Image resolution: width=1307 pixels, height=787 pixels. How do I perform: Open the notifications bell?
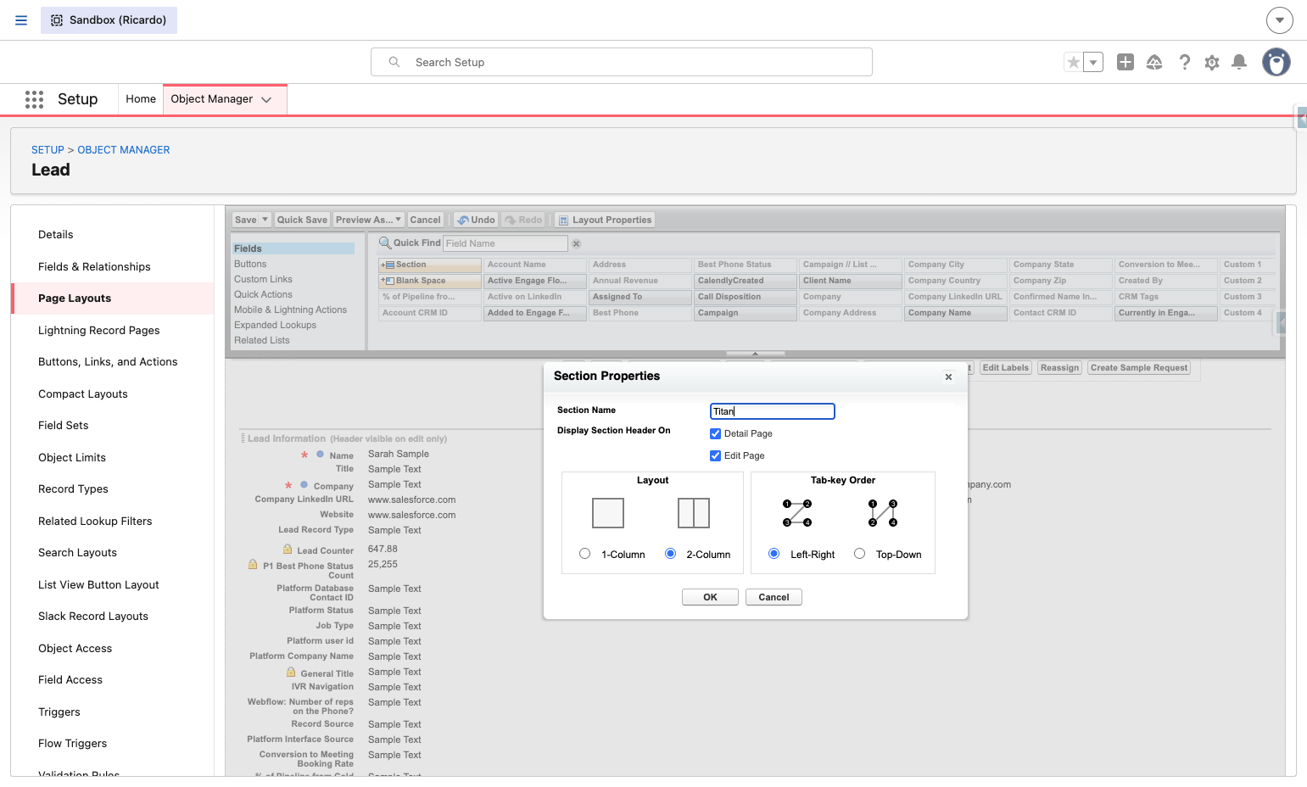(x=1239, y=62)
